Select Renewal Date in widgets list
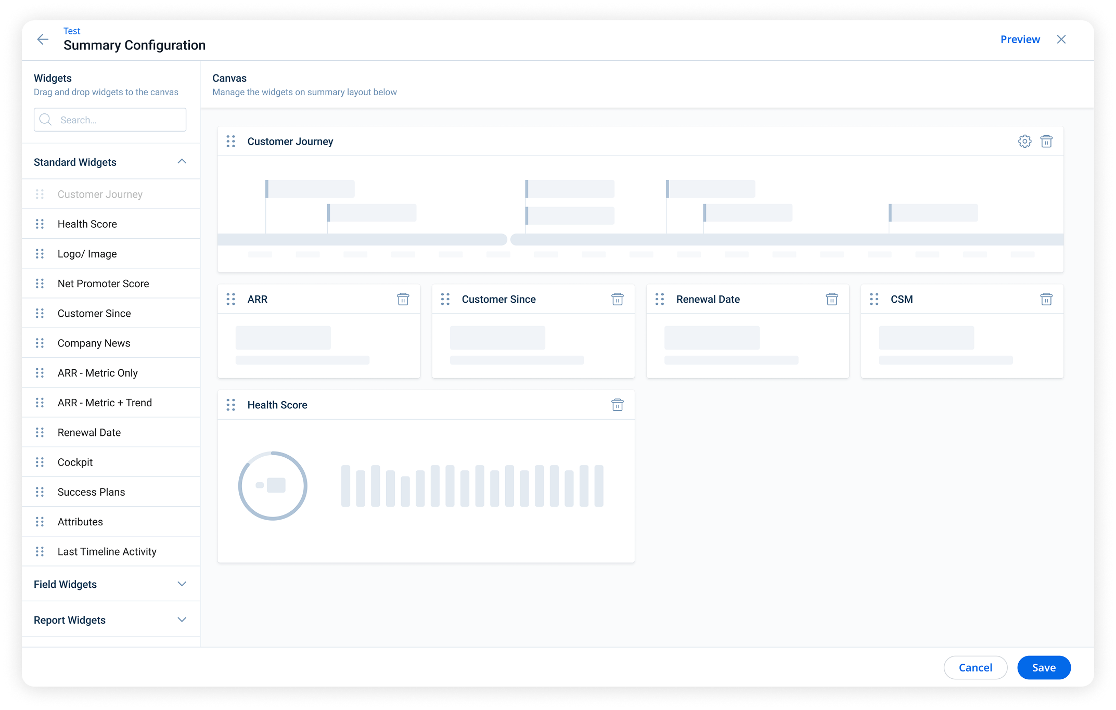The height and width of the screenshot is (710, 1116). pos(111,432)
